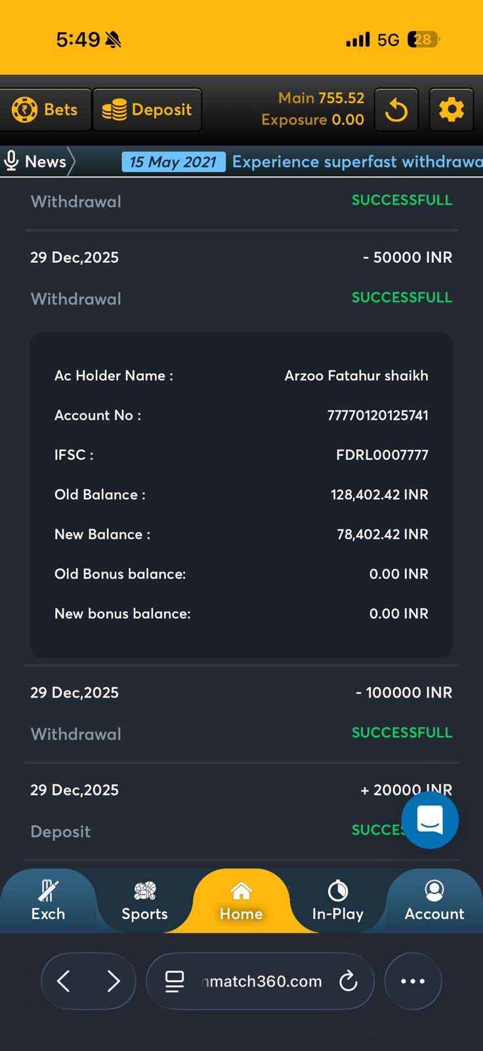The image size is (483, 1051).
Task: Switch to Exch tab
Action: point(48,901)
